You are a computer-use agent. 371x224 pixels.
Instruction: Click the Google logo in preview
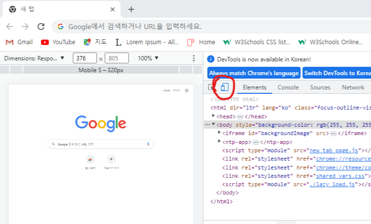[101, 123]
